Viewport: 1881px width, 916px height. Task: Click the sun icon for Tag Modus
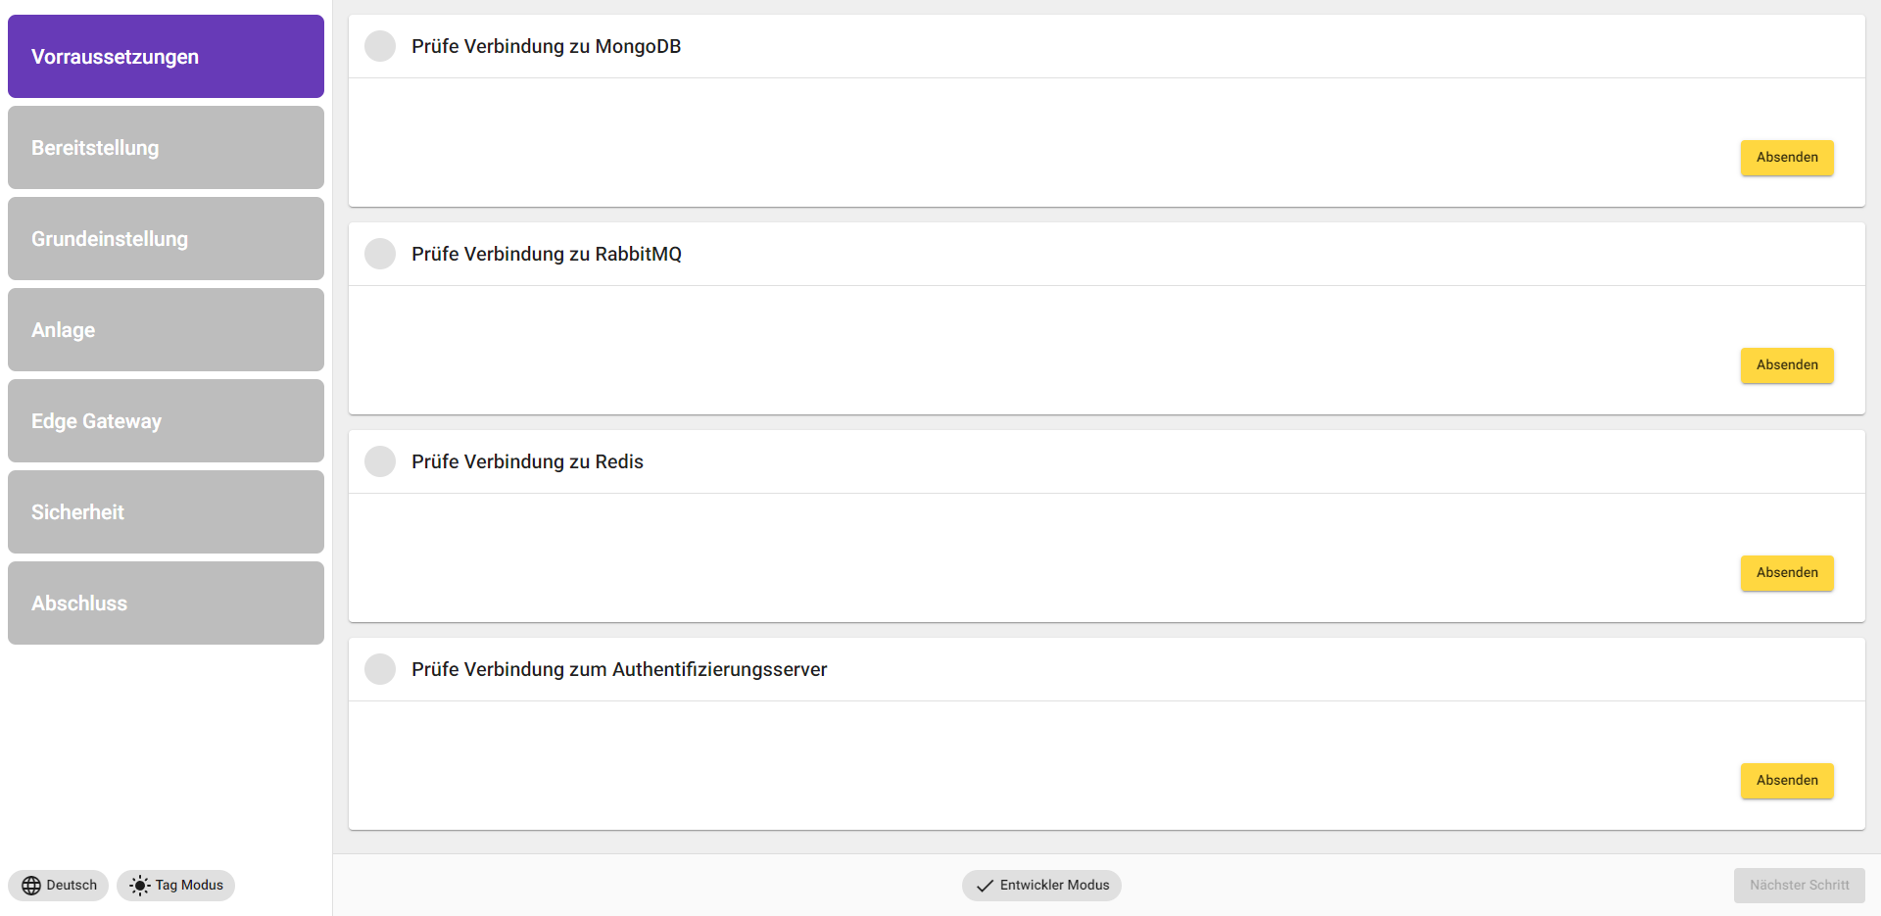[140, 886]
